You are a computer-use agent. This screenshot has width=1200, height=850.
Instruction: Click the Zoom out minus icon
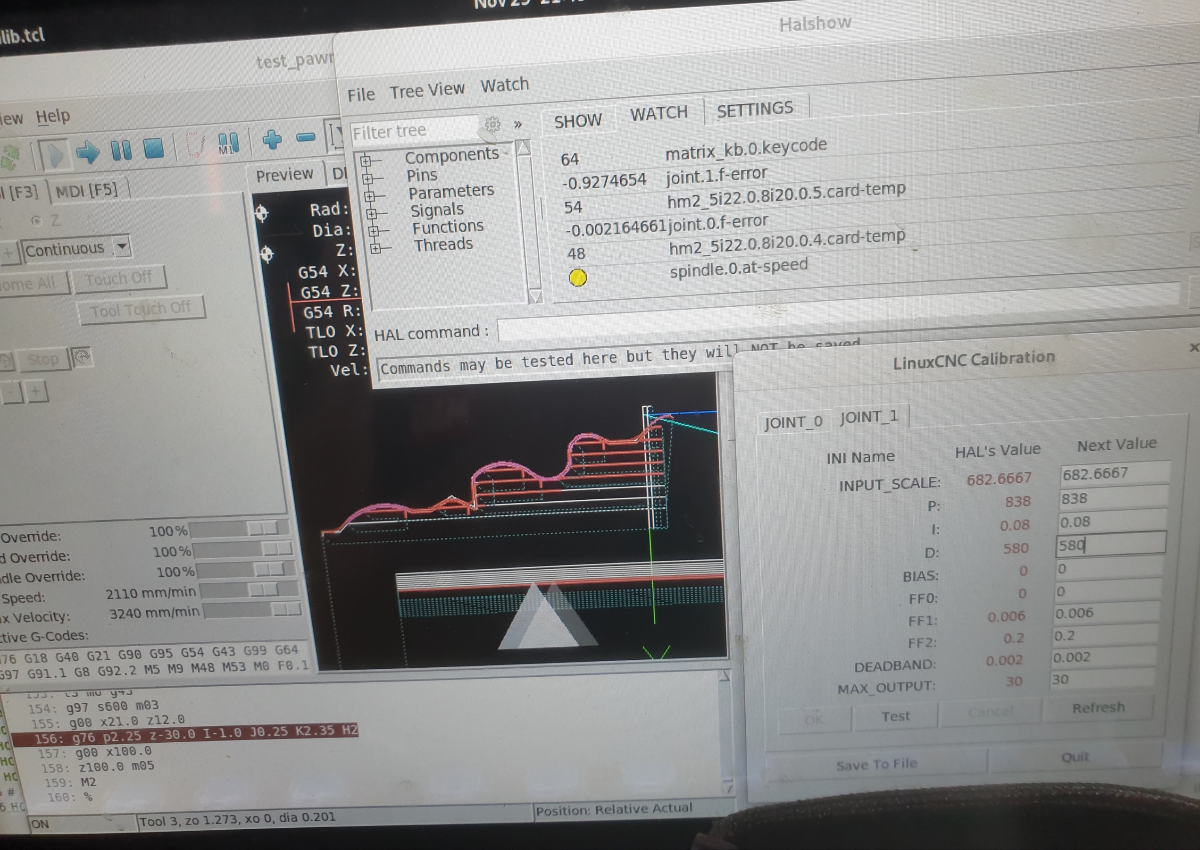coord(306,138)
